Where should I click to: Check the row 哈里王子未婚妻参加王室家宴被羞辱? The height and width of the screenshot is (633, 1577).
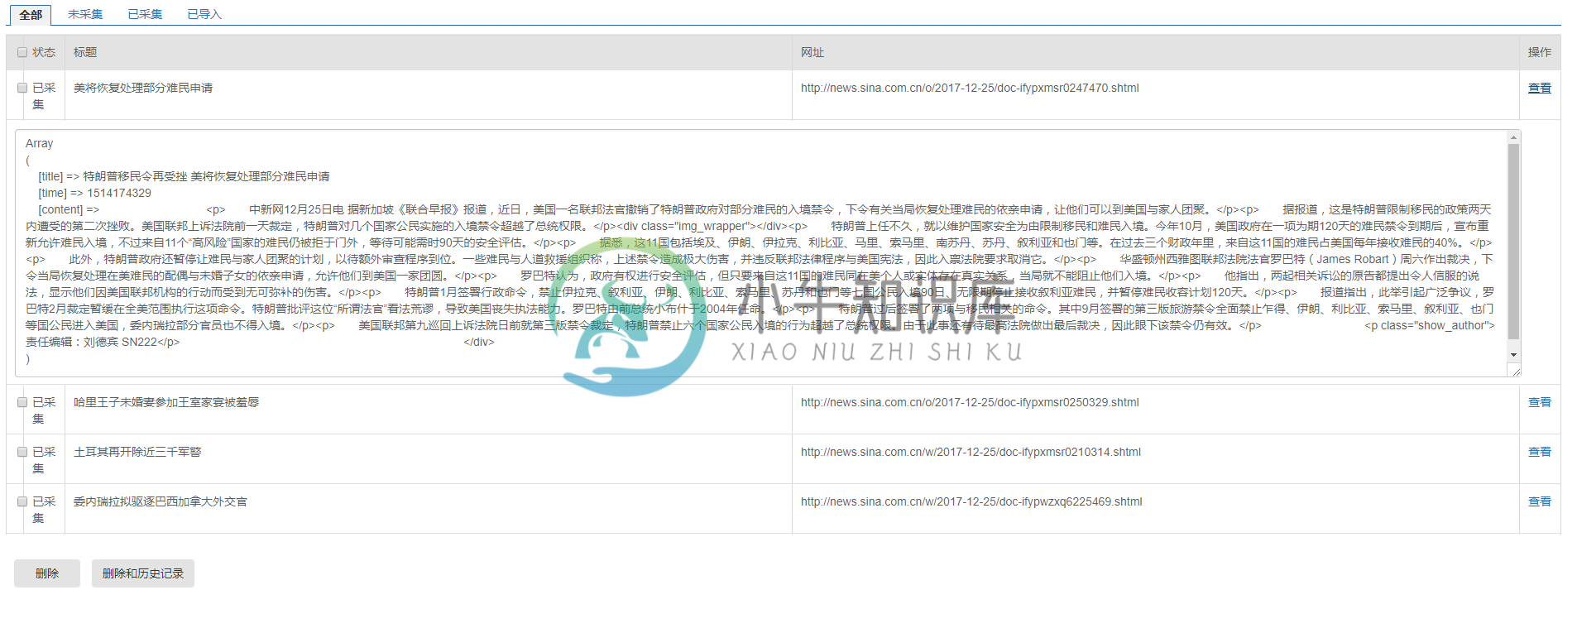click(x=22, y=402)
